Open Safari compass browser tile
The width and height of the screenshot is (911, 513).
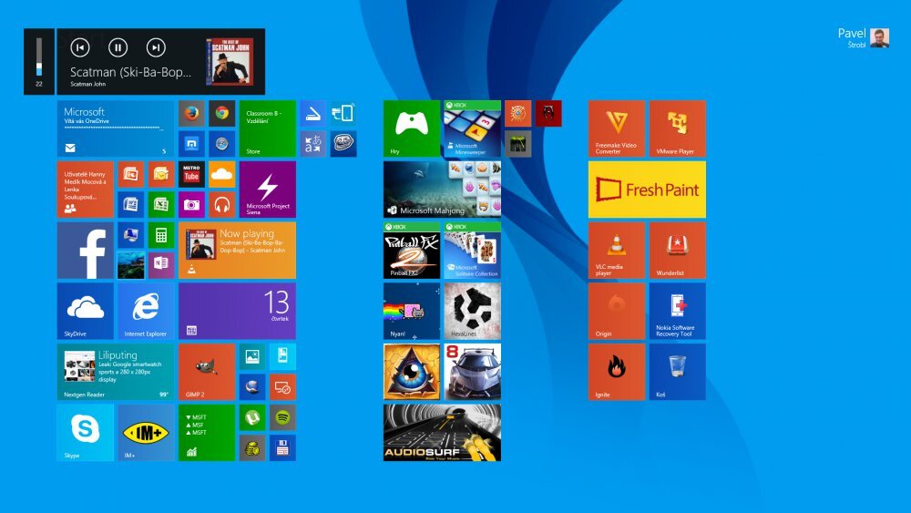pyautogui.click(x=222, y=143)
